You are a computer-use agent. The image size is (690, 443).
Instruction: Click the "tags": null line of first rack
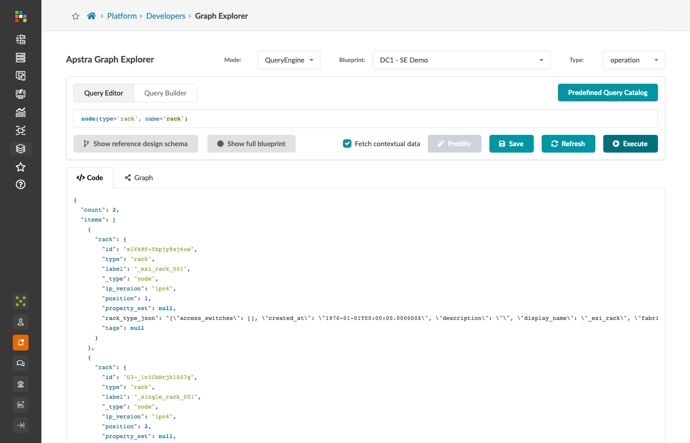pos(123,328)
